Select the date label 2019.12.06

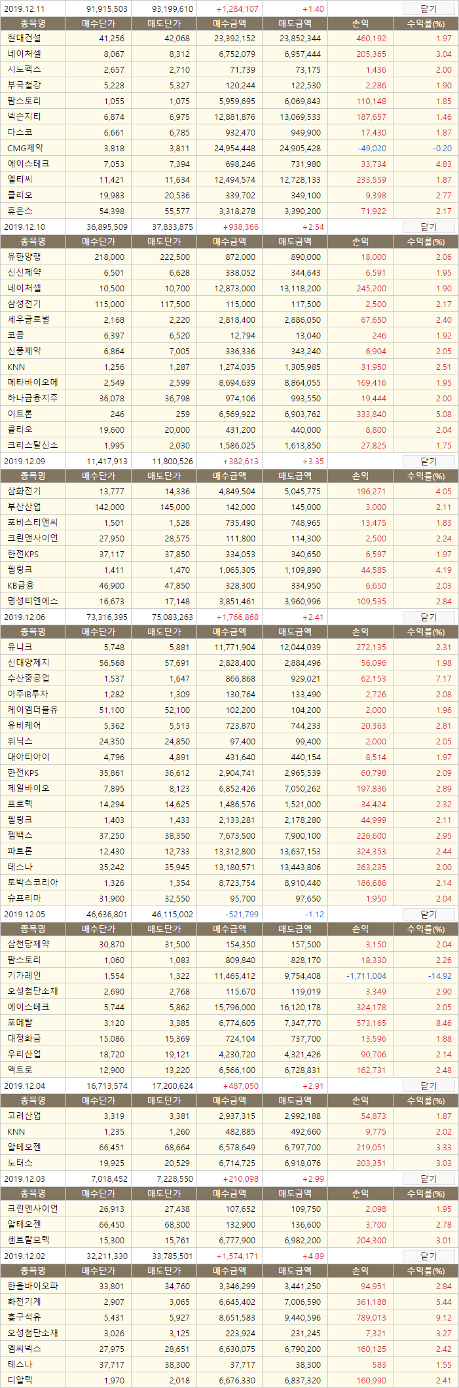coord(24,617)
